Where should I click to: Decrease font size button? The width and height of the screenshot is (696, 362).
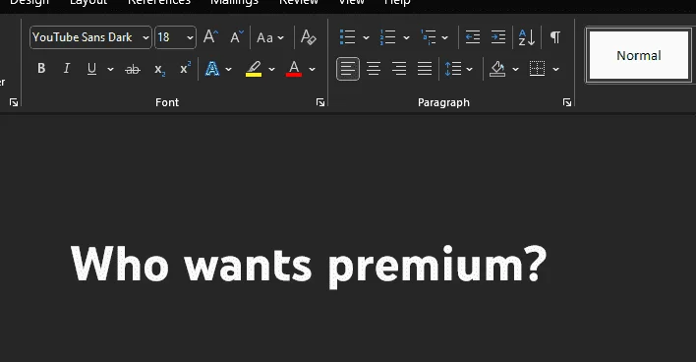(x=237, y=36)
